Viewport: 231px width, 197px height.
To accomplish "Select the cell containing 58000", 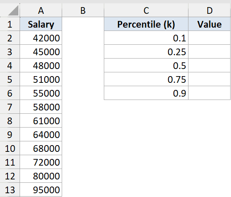I will [41, 107].
